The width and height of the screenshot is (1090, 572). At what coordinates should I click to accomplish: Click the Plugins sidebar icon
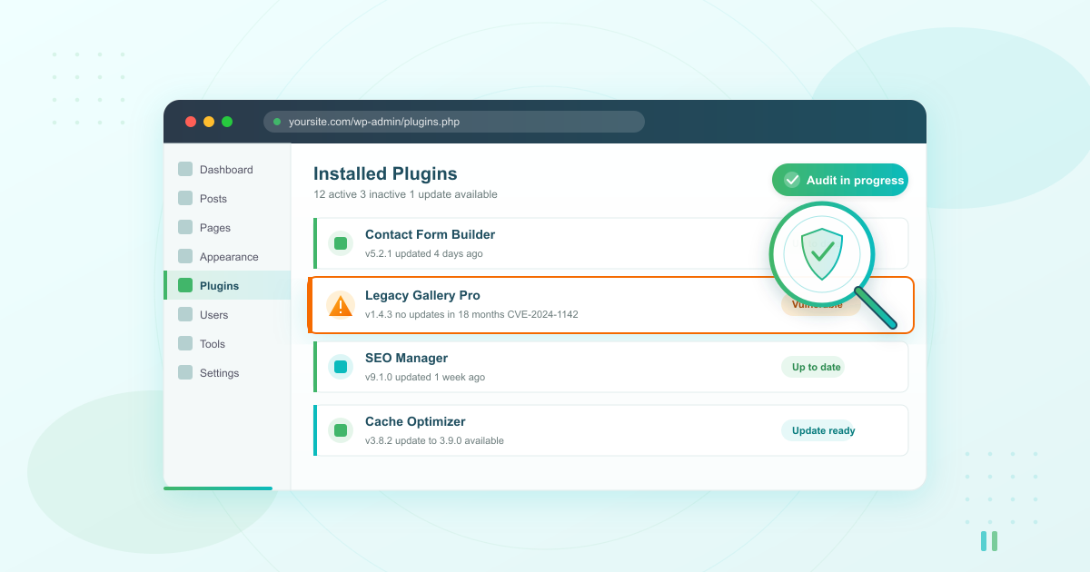click(x=186, y=285)
